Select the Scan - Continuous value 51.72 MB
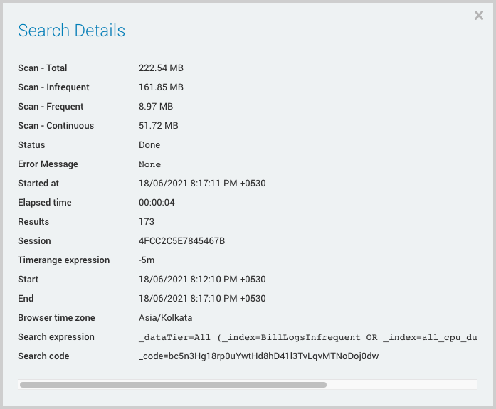The width and height of the screenshot is (496, 409). click(x=158, y=126)
